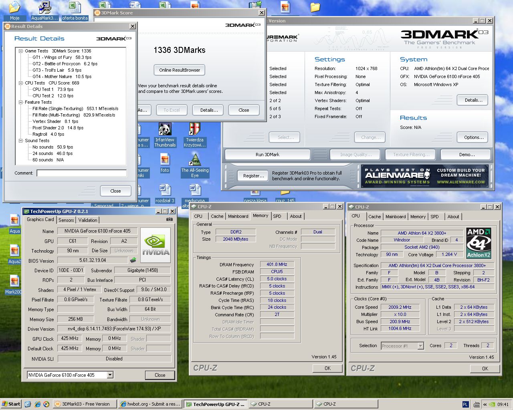Click the PL language indicator in tray
Image resolution: width=513 pixels, height=410 pixels.
pos(465,404)
